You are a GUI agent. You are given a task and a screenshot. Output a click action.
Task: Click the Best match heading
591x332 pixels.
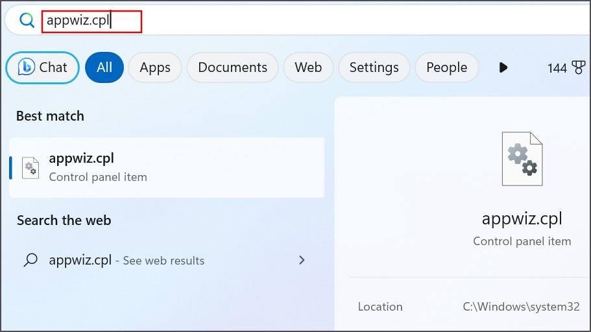pyautogui.click(x=50, y=116)
